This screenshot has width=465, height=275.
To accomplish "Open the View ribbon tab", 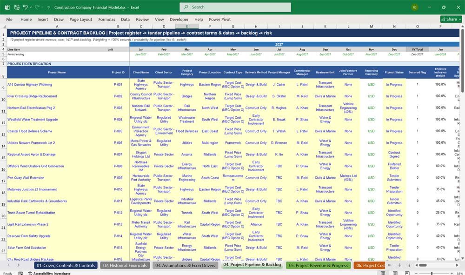I will pyautogui.click(x=159, y=19).
